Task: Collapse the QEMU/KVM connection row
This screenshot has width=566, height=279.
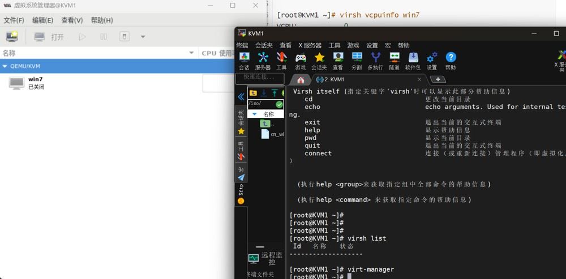Action: click(5, 66)
